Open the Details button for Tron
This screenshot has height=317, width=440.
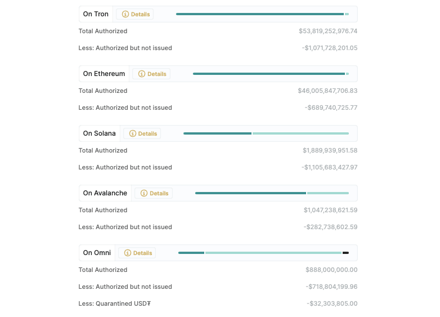[135, 14]
